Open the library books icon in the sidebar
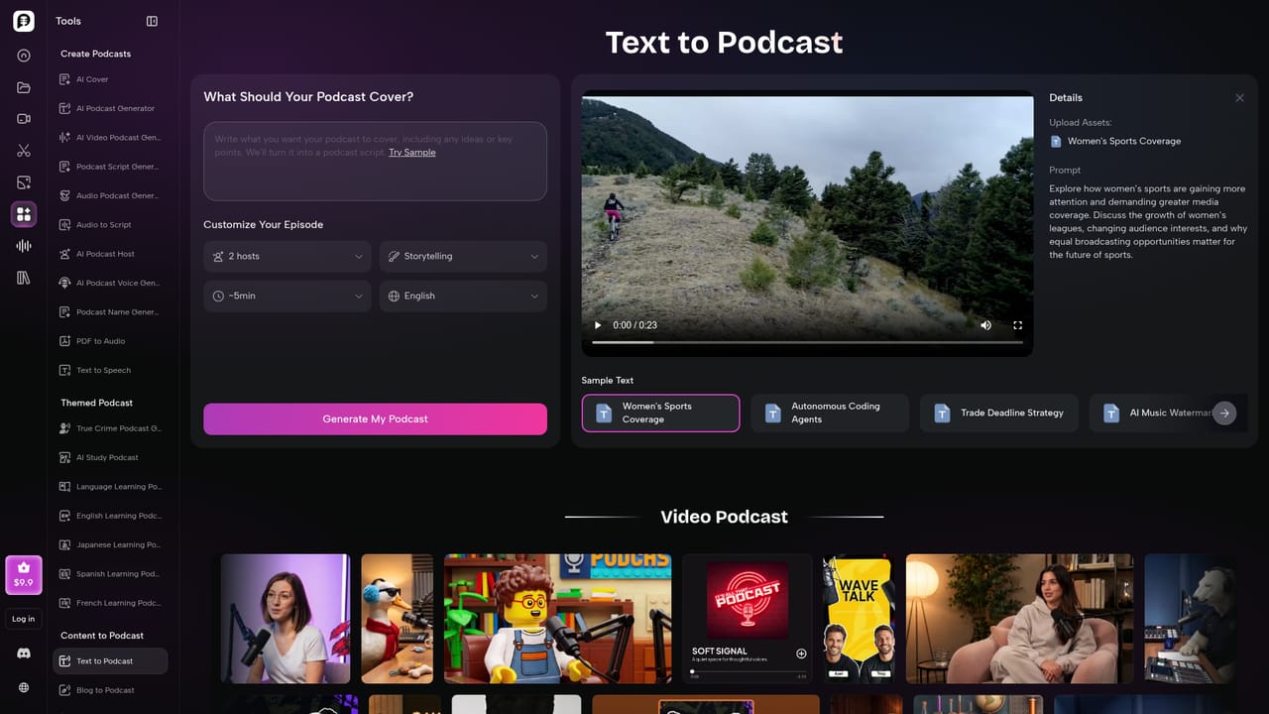The width and height of the screenshot is (1269, 714). coord(24,278)
